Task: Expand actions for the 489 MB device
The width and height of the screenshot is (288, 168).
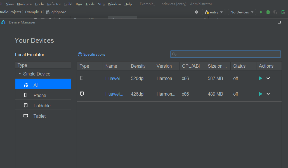Action: click(268, 94)
